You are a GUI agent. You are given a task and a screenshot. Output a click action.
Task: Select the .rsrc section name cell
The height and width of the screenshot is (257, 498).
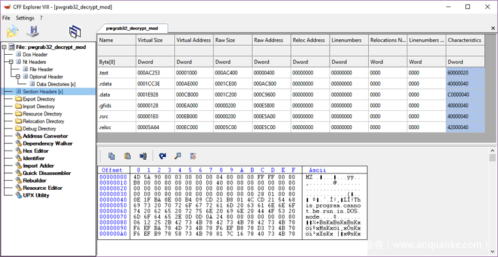point(117,117)
